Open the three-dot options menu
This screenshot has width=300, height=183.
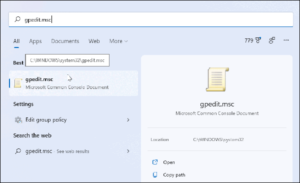[286, 40]
